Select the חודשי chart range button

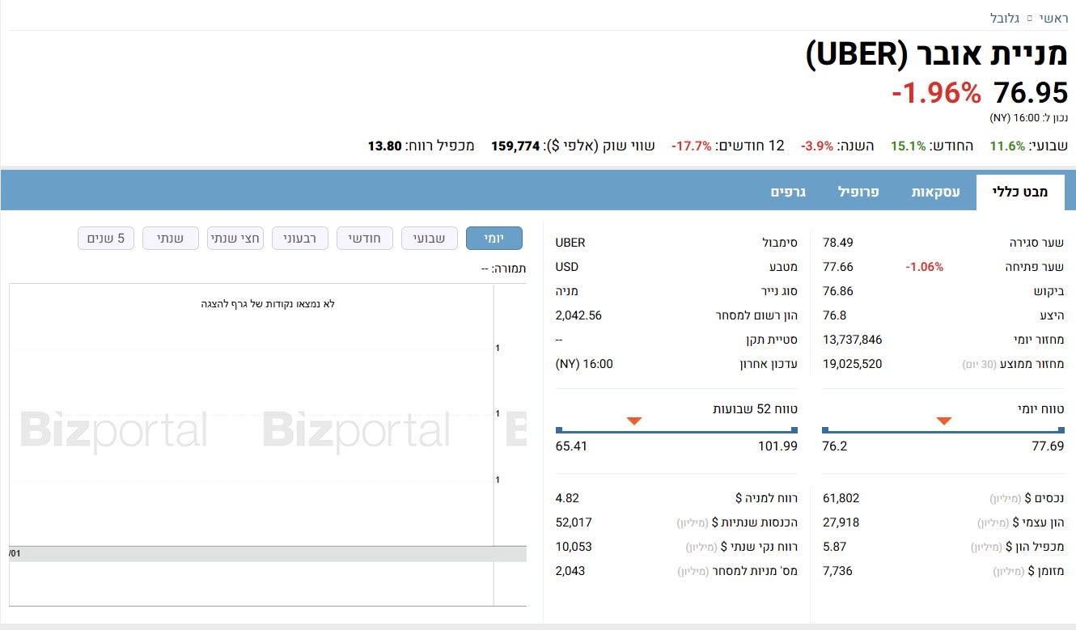pyautogui.click(x=365, y=239)
